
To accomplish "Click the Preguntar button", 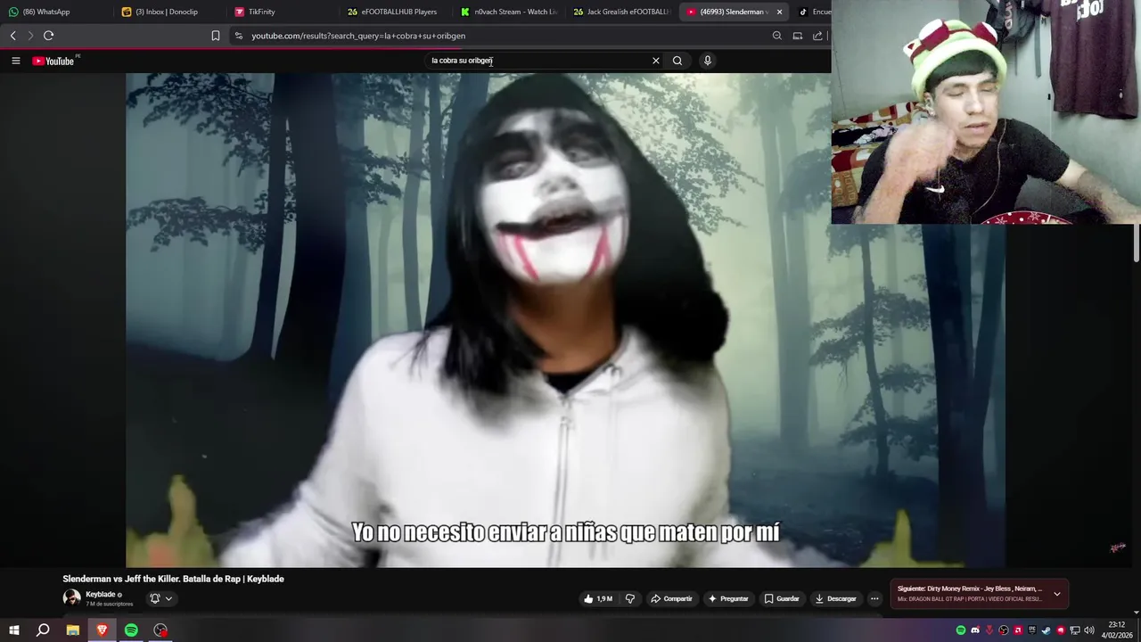I will pos(728,598).
